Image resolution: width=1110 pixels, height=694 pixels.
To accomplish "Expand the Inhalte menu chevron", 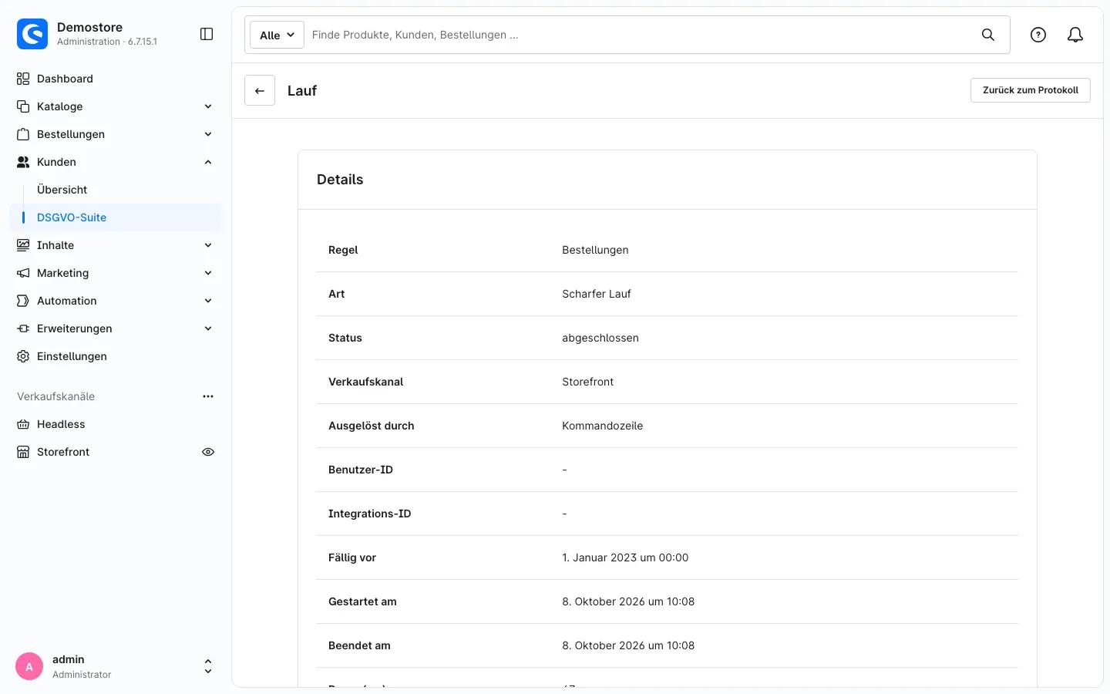I will (208, 245).
